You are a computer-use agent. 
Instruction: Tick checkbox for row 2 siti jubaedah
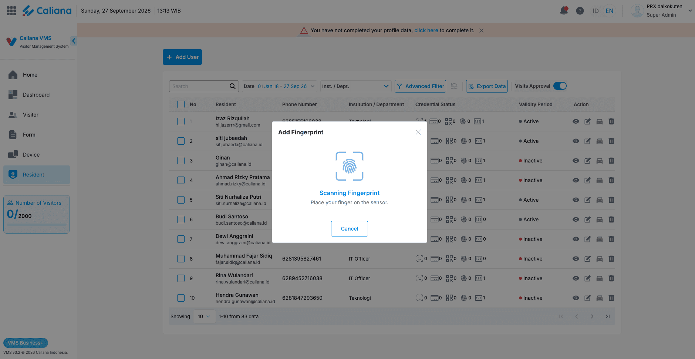coord(181,141)
